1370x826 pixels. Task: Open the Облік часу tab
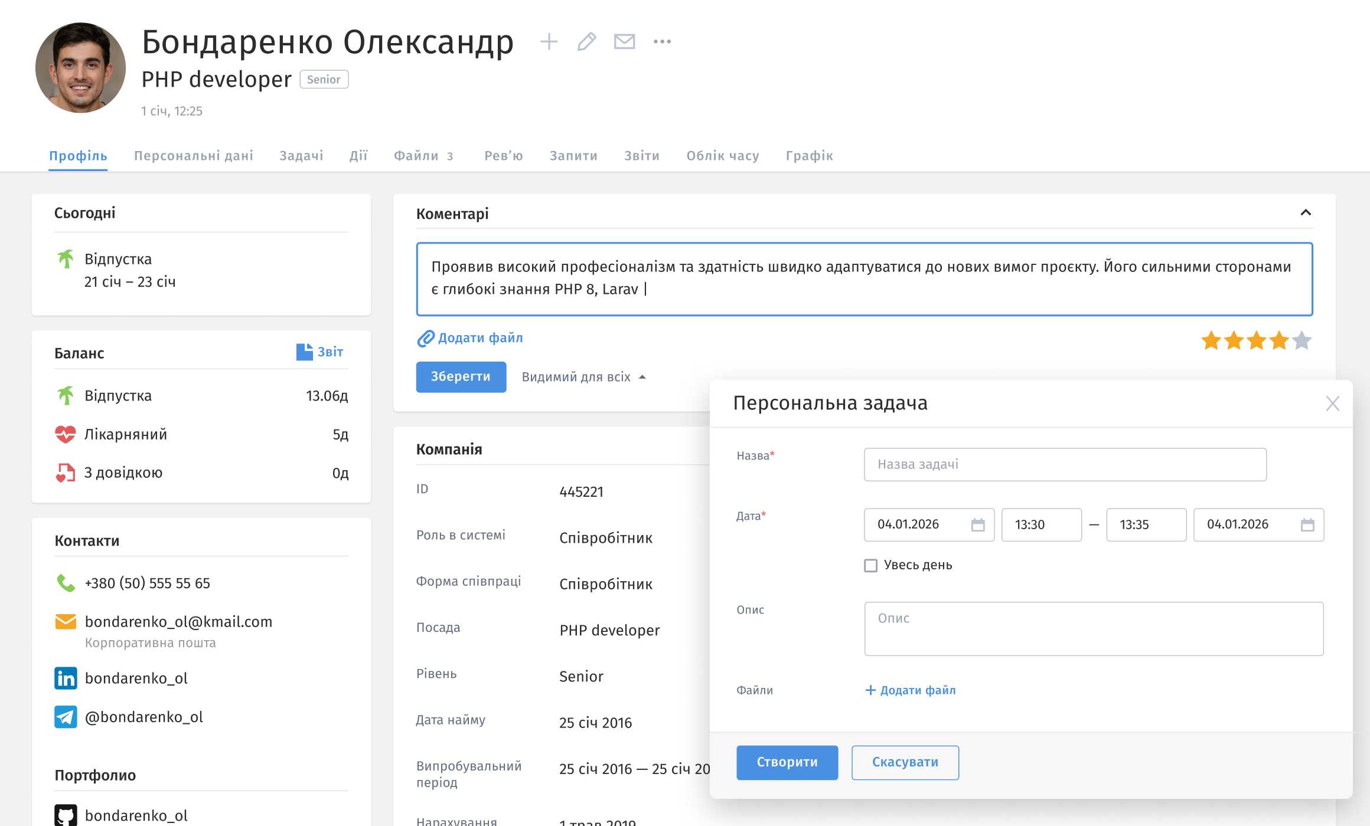pyautogui.click(x=722, y=156)
